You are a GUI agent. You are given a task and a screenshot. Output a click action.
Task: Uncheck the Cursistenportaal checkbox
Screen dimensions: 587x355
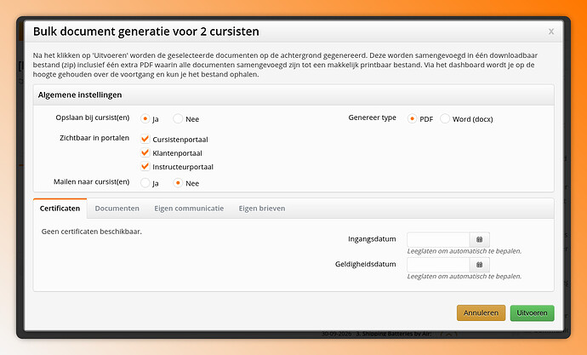(145, 139)
